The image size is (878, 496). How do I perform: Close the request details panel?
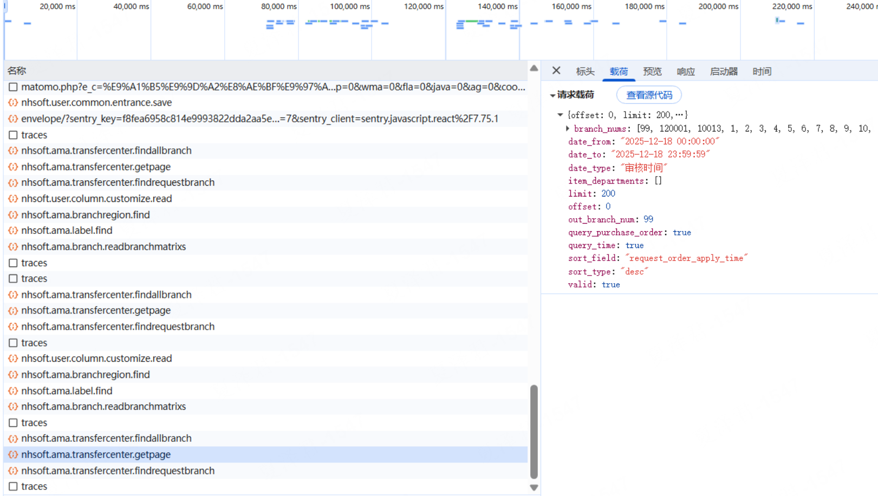coord(556,71)
